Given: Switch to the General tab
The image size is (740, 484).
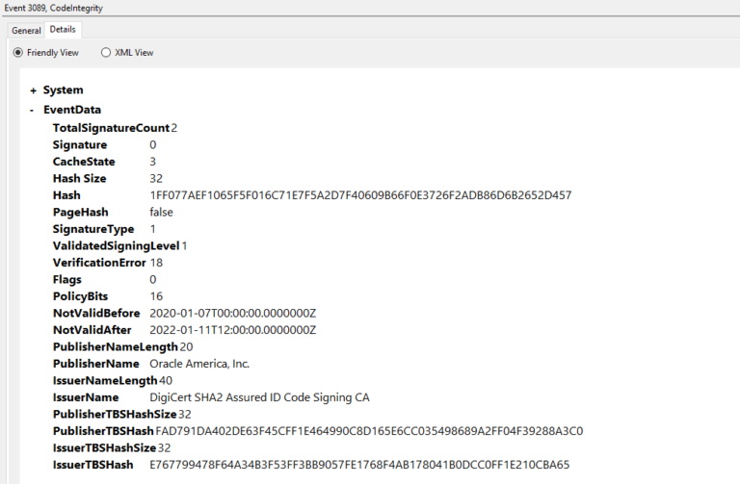Looking at the screenshot, I should [26, 30].
